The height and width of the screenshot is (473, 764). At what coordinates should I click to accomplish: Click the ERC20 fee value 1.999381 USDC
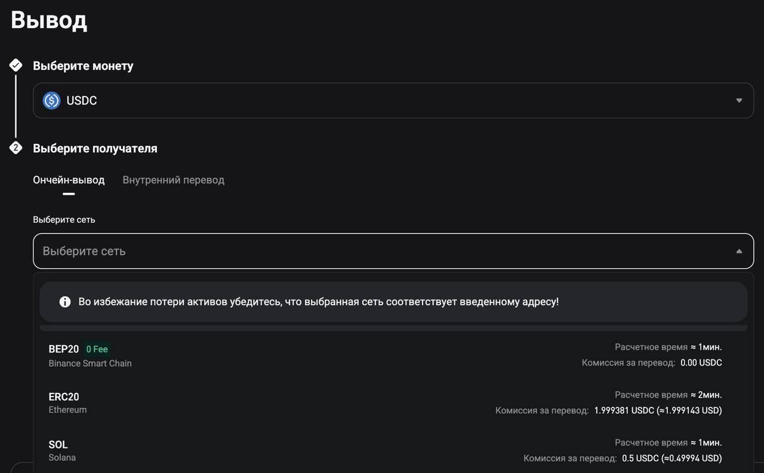click(658, 410)
